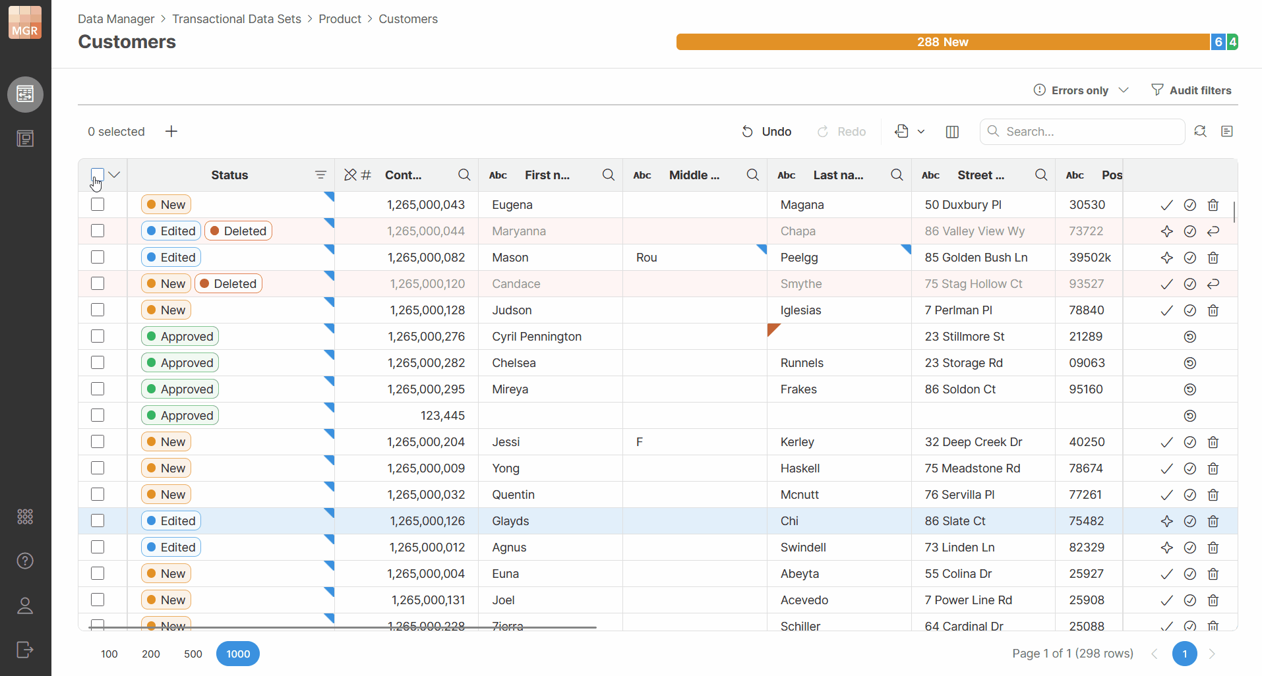
Task: Go to Data Manager breadcrumb
Action: [116, 19]
